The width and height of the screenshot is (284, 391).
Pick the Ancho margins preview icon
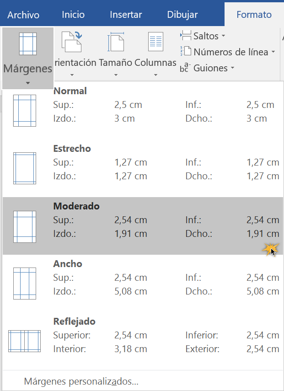point(25,283)
